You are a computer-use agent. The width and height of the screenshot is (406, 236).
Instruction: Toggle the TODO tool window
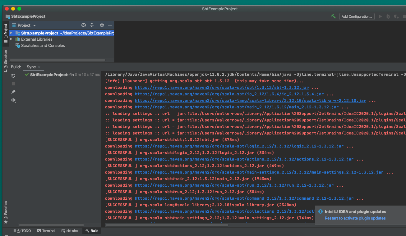pyautogui.click(x=22, y=231)
